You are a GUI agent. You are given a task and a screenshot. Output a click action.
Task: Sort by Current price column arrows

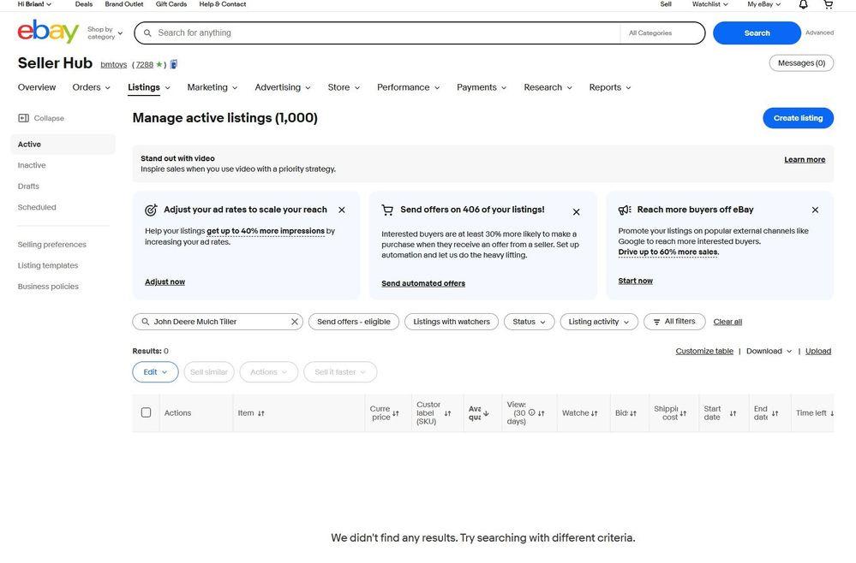coord(396,413)
